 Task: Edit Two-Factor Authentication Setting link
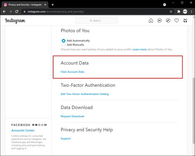click(85, 94)
